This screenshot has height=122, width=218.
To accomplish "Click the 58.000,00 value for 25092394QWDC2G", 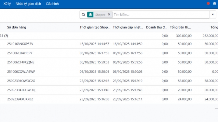I will point(184,81).
